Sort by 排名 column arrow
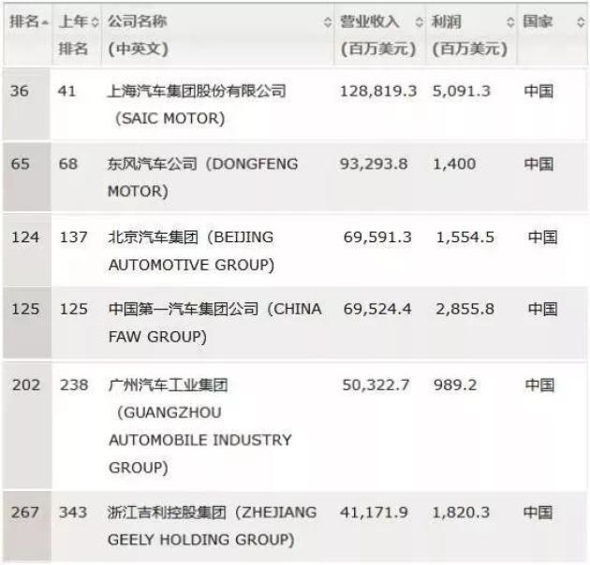The height and width of the screenshot is (565, 590). point(45,23)
